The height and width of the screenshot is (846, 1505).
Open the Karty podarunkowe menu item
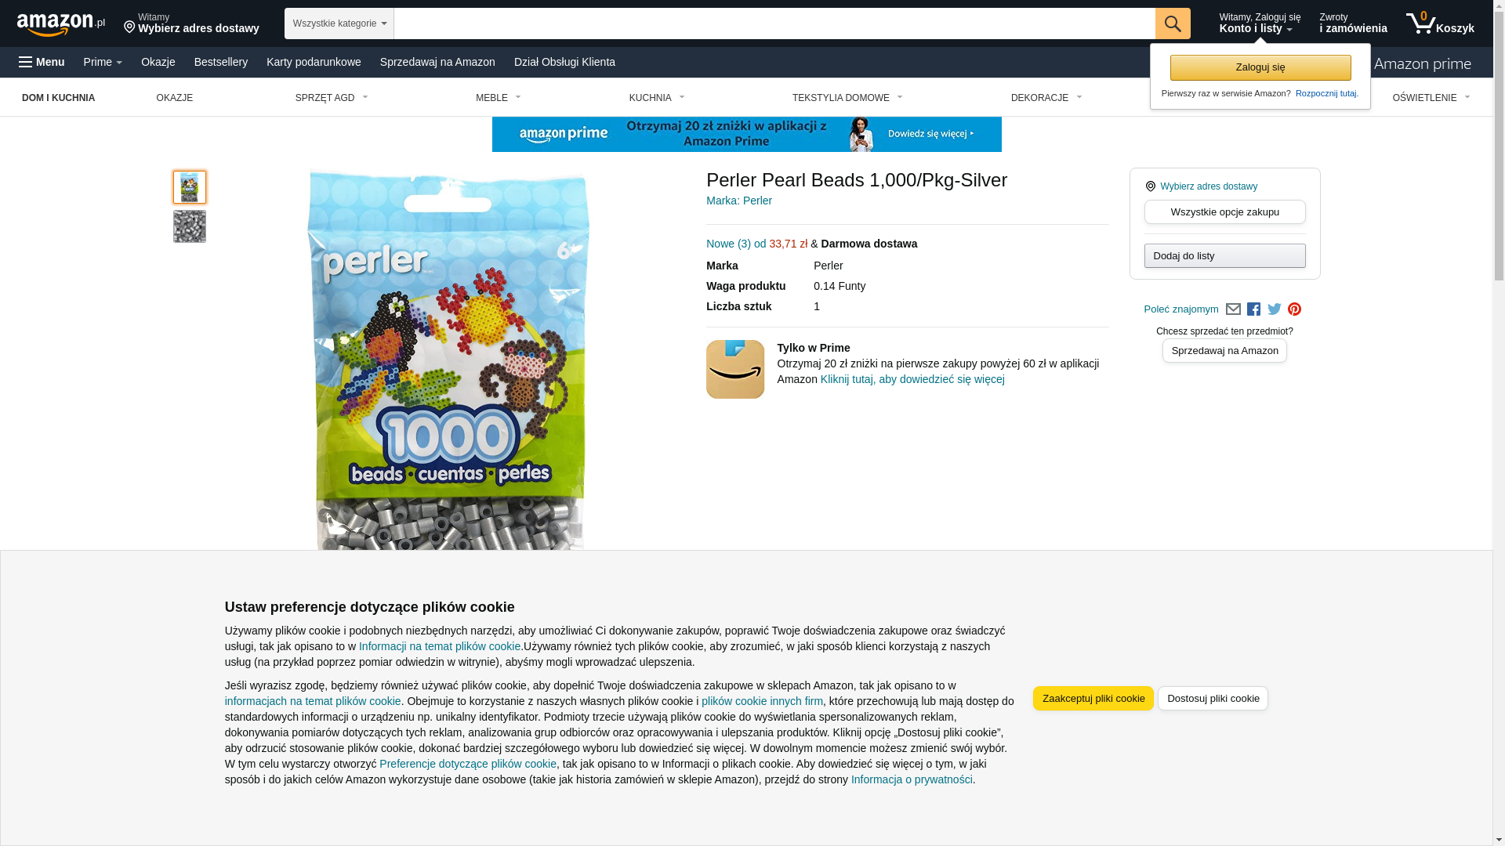(314, 62)
